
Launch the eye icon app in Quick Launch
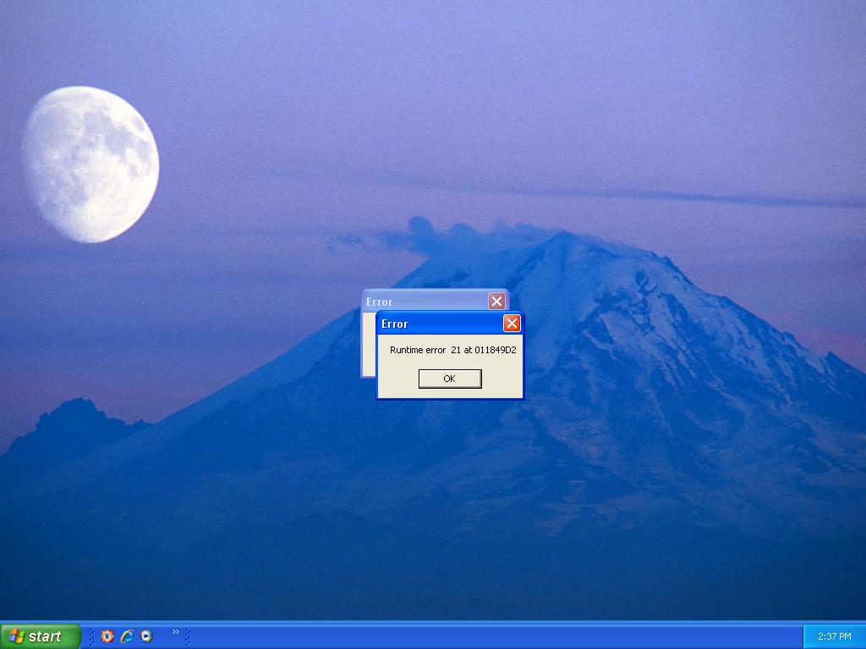[107, 636]
